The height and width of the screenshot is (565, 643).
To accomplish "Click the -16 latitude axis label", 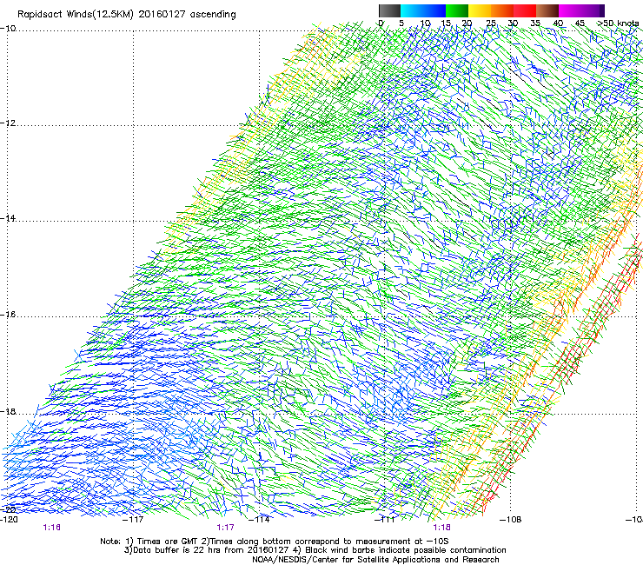I will point(8,315).
